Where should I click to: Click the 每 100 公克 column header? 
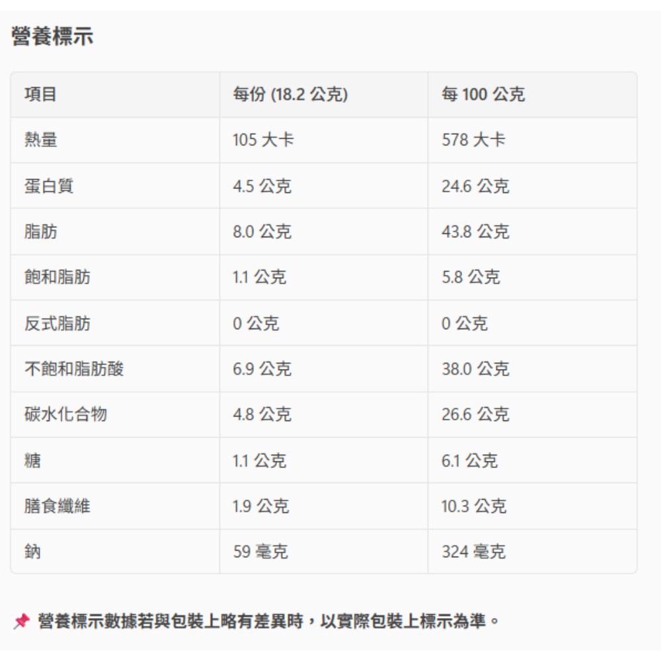[x=483, y=95]
